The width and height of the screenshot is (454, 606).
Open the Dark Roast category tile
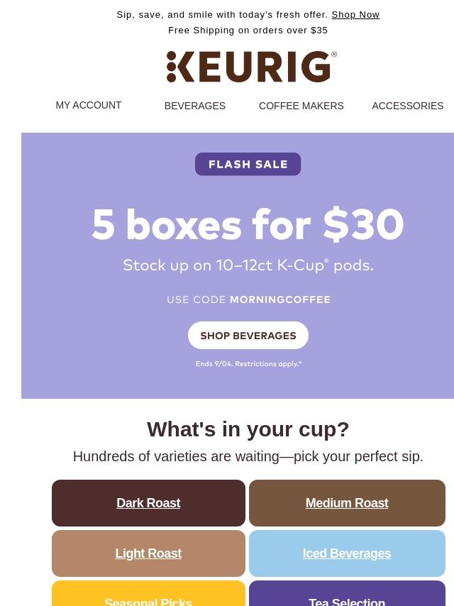pos(148,503)
